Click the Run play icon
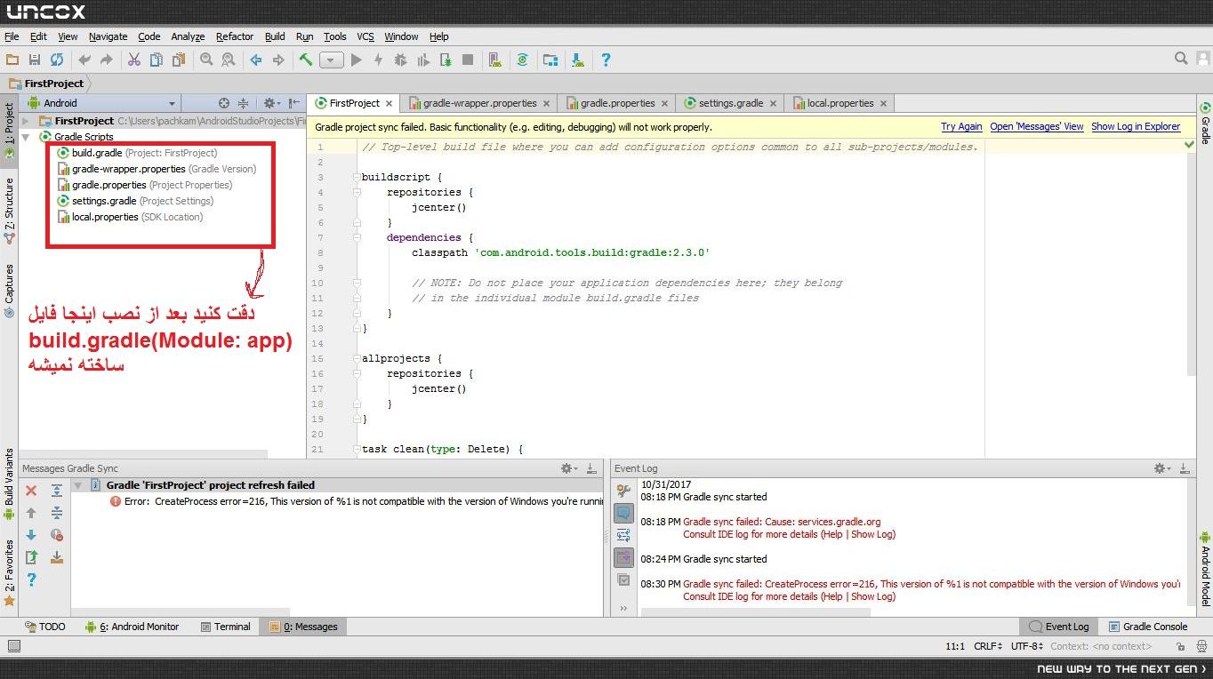Viewport: 1213px width, 679px height. 357,60
